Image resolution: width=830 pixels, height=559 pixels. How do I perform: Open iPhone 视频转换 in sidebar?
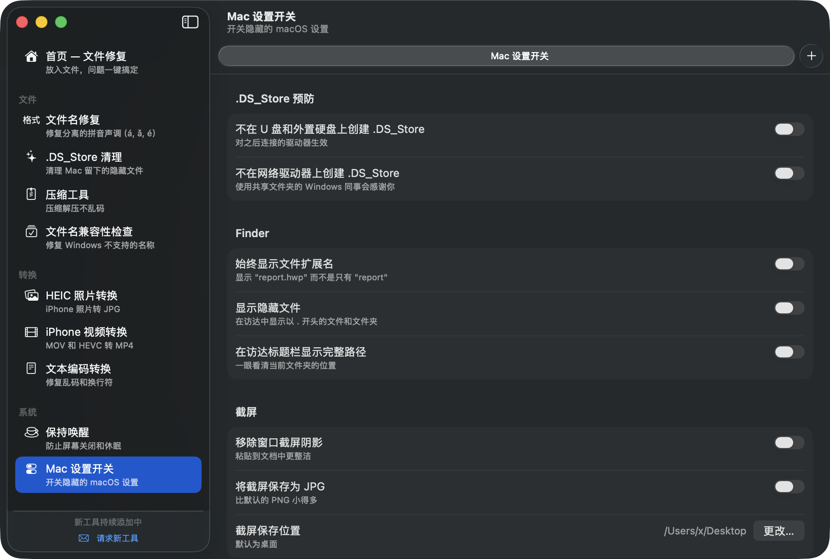108,338
